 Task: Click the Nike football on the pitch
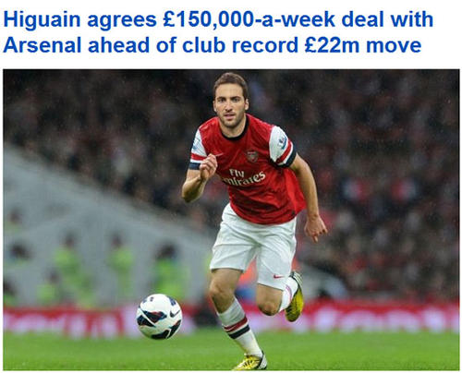pos(159,317)
